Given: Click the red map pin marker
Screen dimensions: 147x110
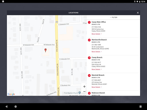Looking at the screenshot, I should 46,50.
